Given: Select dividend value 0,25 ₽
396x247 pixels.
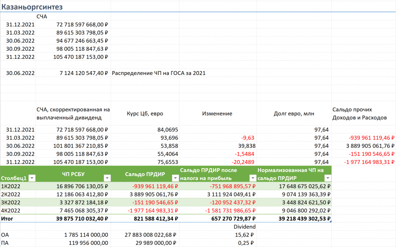Looking at the screenshot, I should click(x=246, y=243).
